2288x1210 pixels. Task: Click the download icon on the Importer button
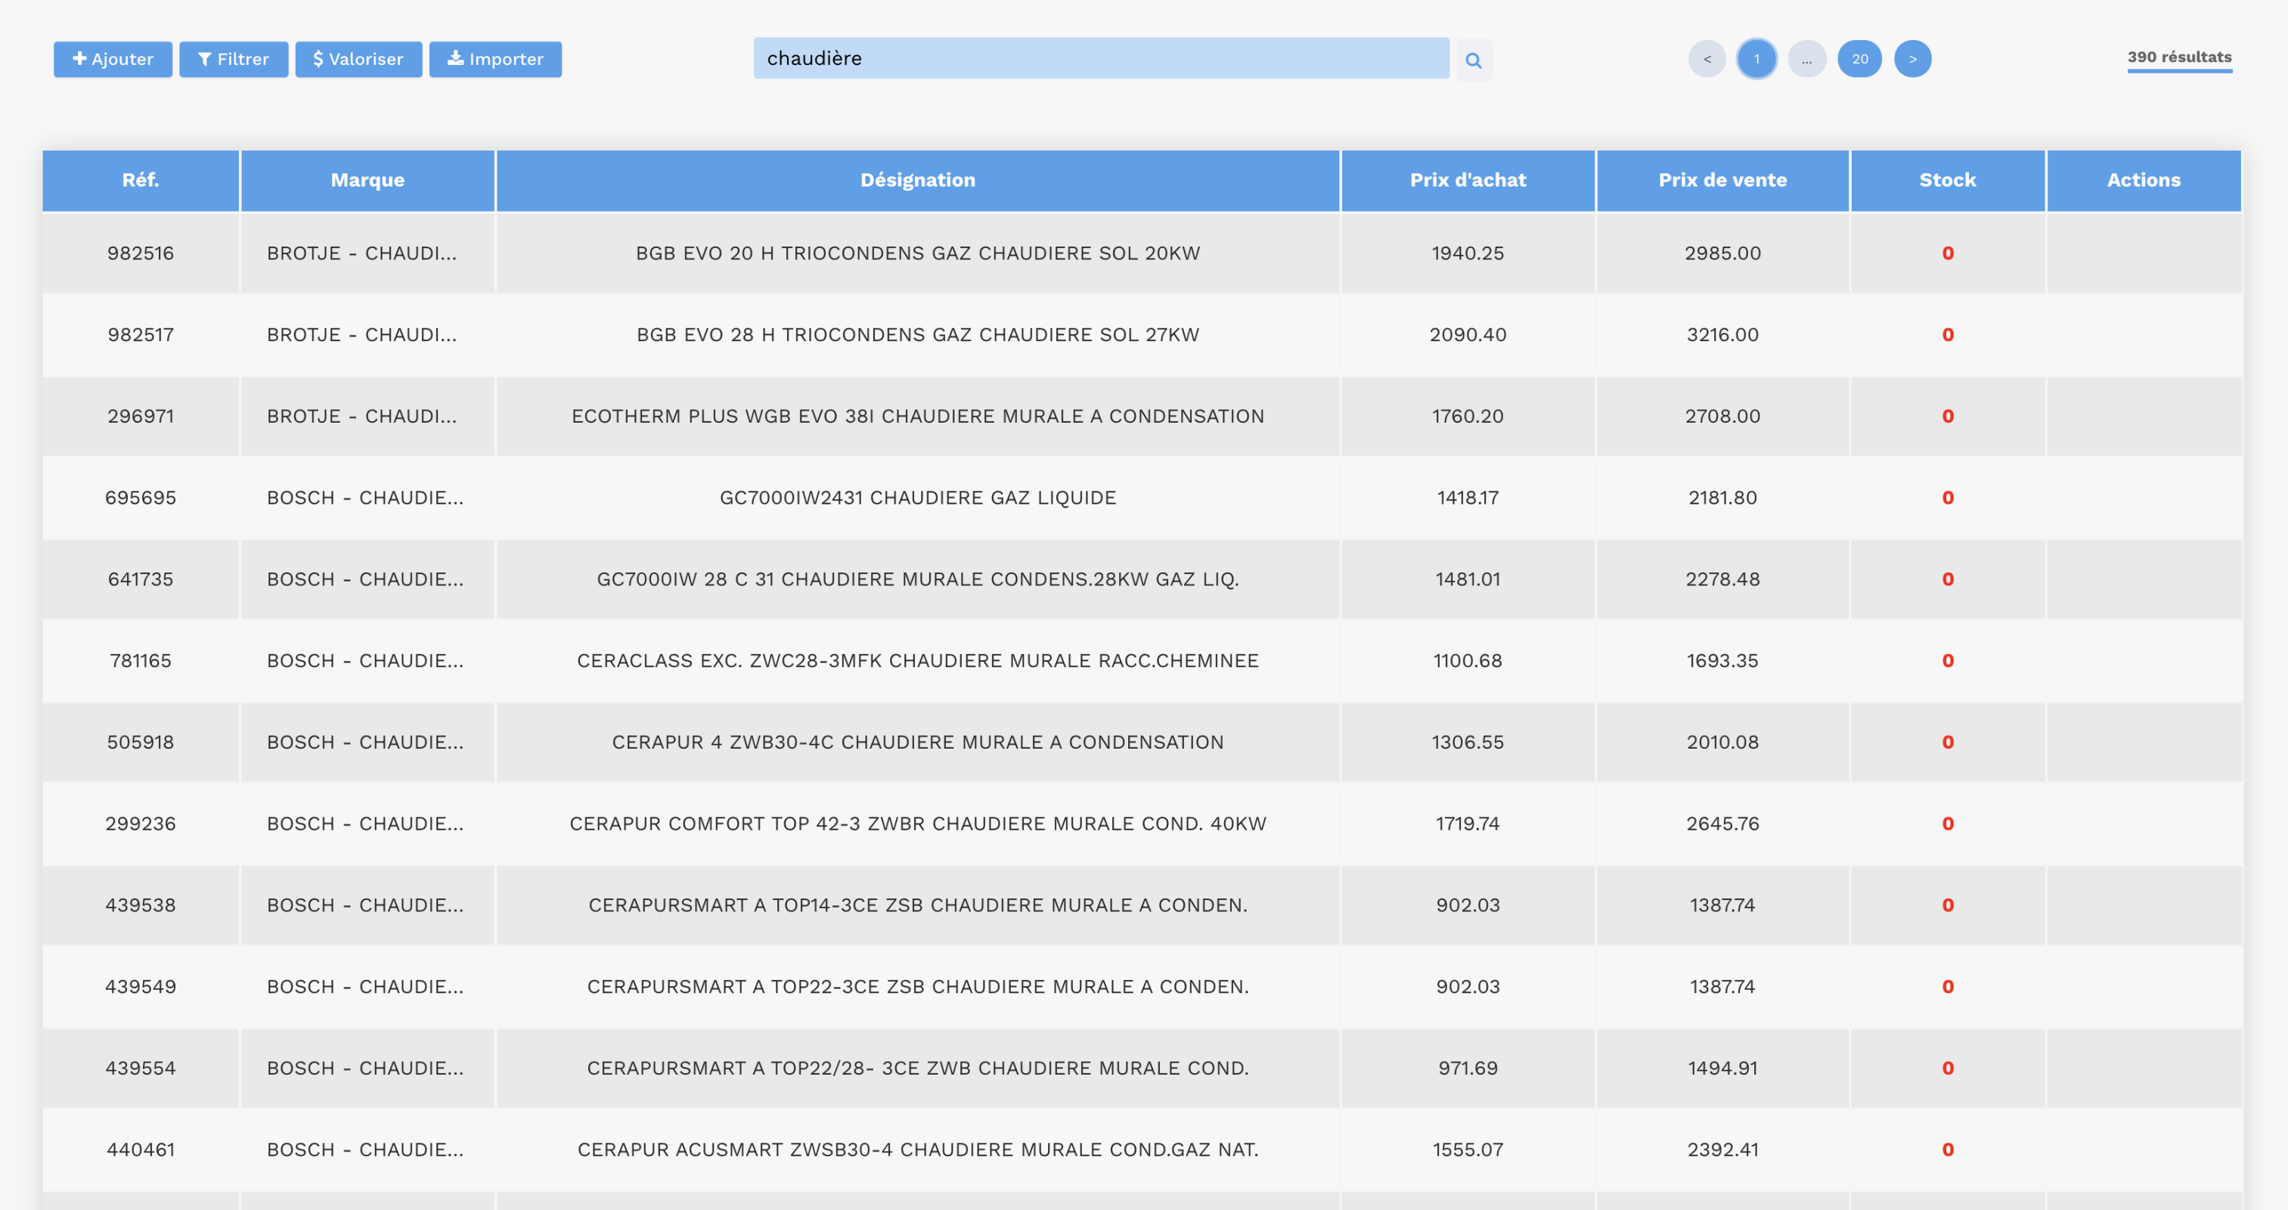[x=456, y=59]
